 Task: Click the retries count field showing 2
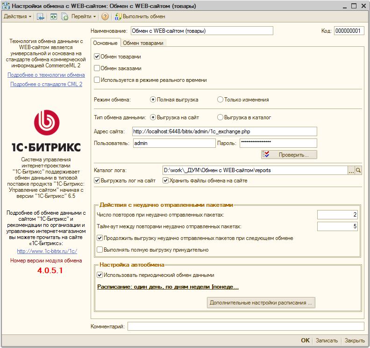(337, 215)
